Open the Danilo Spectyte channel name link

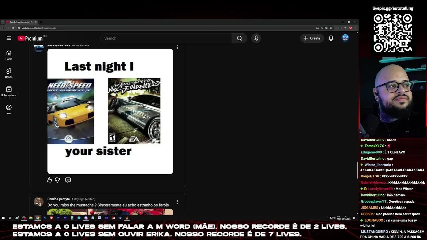click(x=58, y=199)
